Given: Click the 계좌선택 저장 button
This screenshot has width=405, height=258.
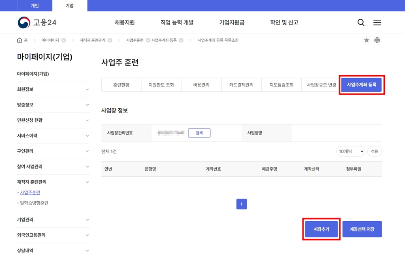Looking at the screenshot, I should pyautogui.click(x=362, y=229).
